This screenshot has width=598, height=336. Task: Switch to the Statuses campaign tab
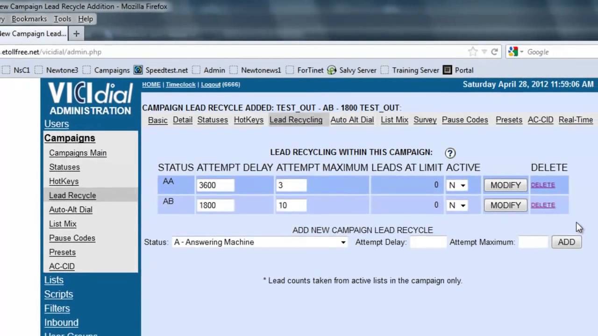coord(213,120)
